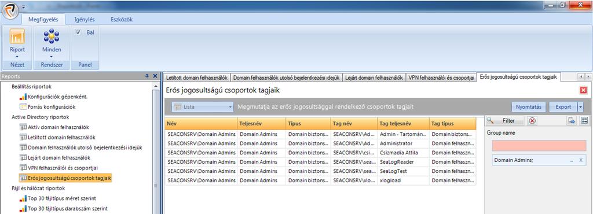This screenshot has width=593, height=214.
Task: Switch to VPN felhasználói és csoportjai tab
Action: coord(441,78)
